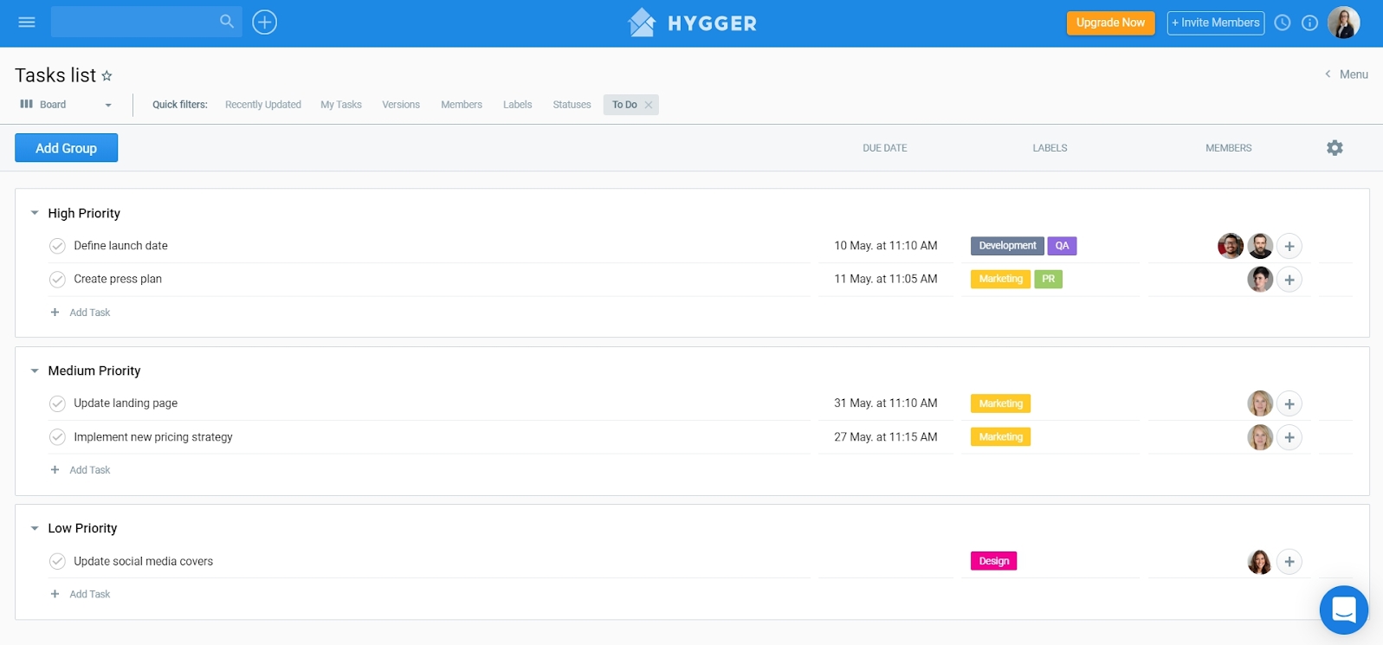Complete the Update social media covers task
1383x645 pixels.
click(x=57, y=562)
